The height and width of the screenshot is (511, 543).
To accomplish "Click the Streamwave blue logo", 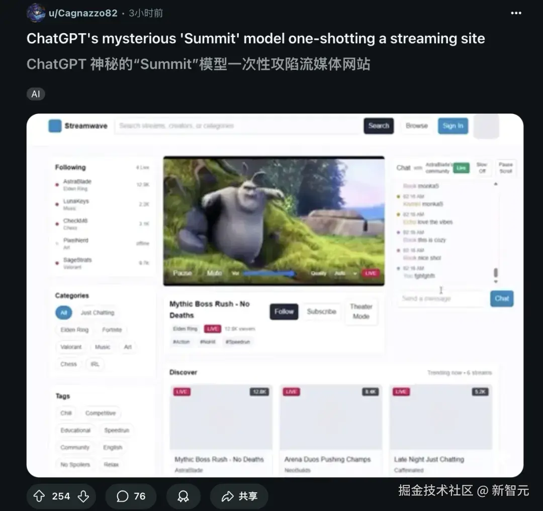I will (x=55, y=126).
